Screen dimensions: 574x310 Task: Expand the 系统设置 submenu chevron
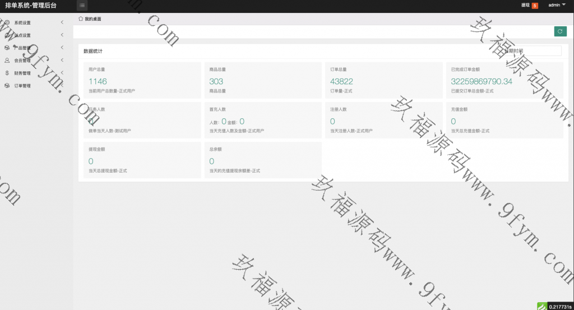(62, 22)
